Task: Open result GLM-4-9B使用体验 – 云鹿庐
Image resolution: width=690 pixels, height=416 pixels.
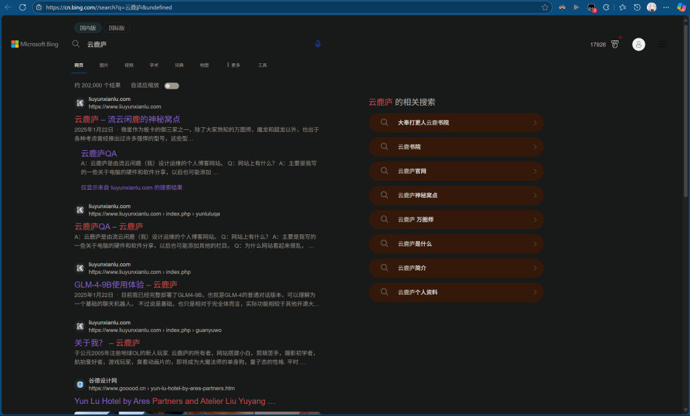Action: click(x=126, y=285)
